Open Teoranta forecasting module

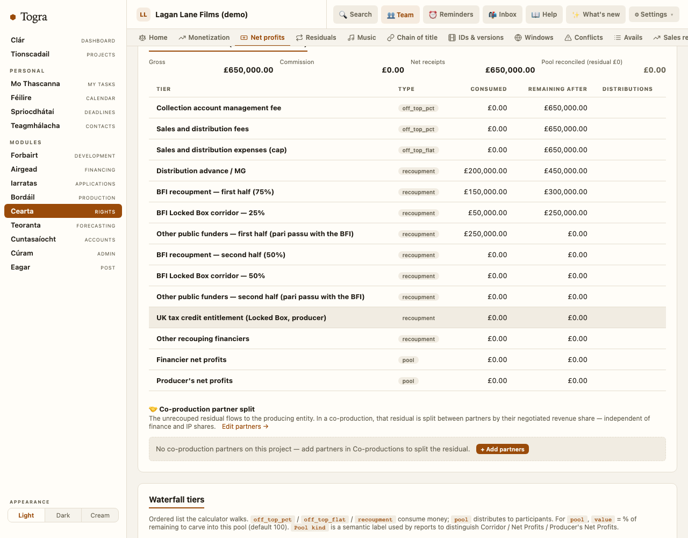[x=63, y=225]
